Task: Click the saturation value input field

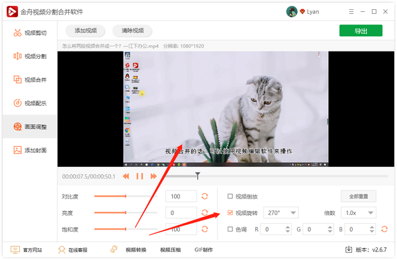Action: tap(181, 229)
